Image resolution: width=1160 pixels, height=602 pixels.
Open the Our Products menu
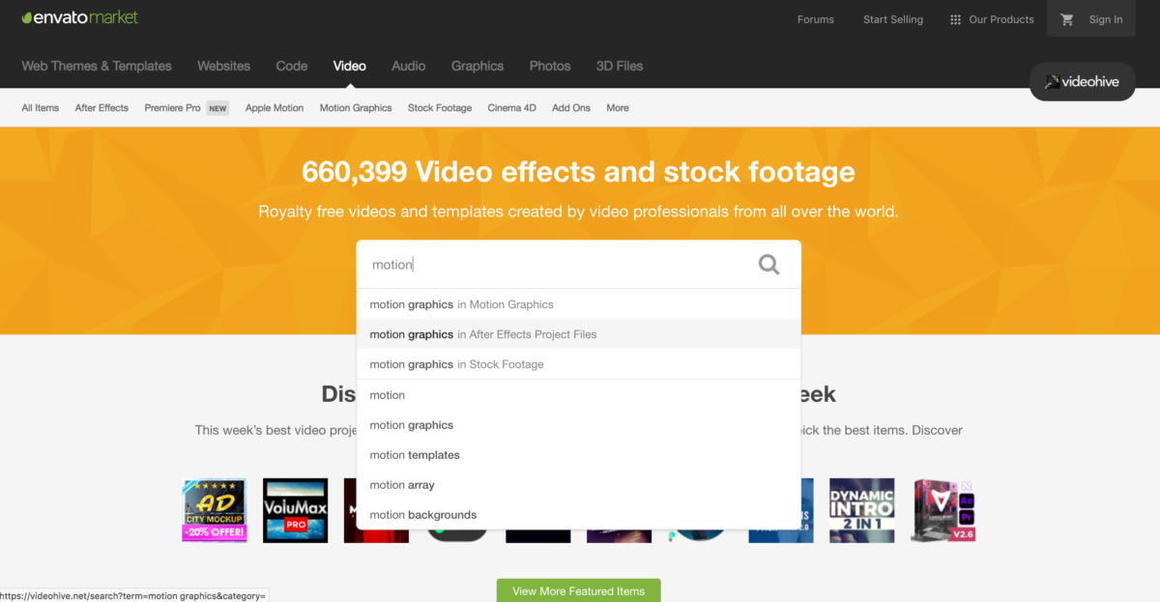(x=992, y=19)
